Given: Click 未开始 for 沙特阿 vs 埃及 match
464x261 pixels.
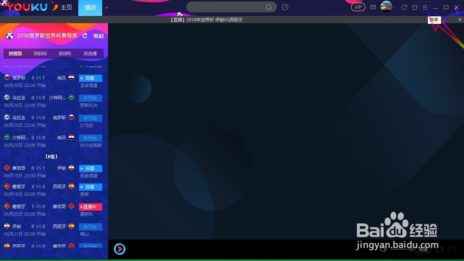Looking at the screenshot, I should (x=90, y=138).
